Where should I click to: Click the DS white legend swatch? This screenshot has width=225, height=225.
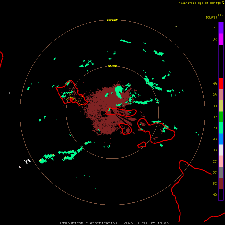(221, 150)
